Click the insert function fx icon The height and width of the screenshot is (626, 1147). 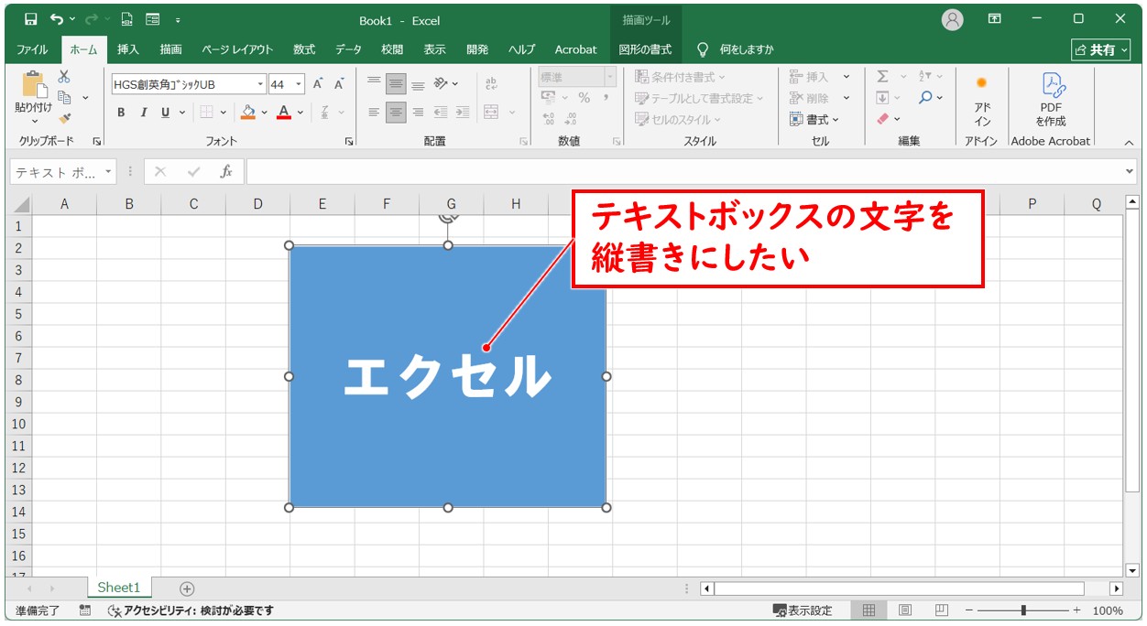[x=225, y=171]
